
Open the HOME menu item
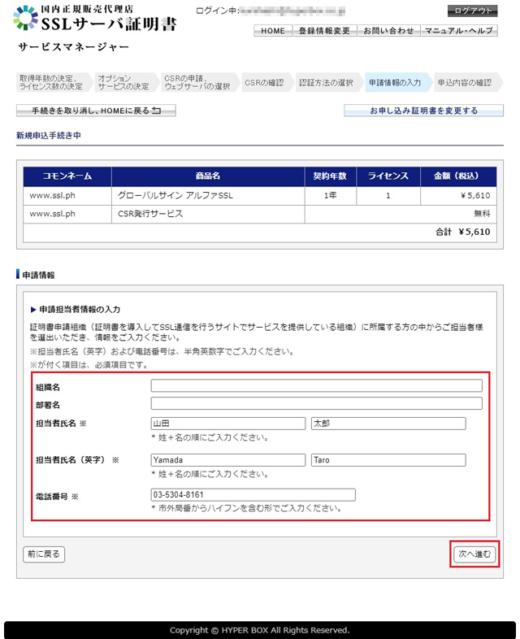pyautogui.click(x=273, y=31)
